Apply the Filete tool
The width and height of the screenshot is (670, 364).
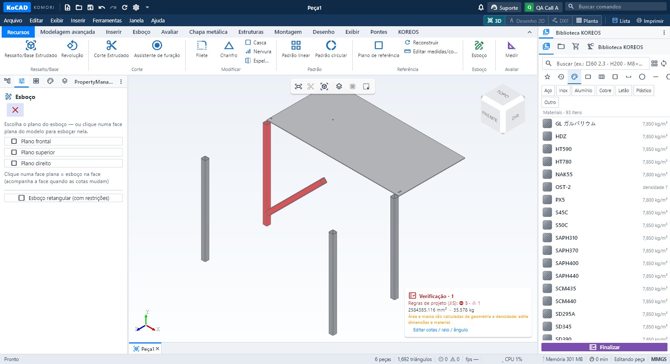point(202,49)
